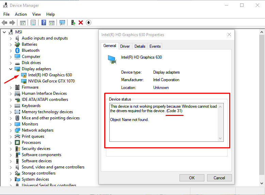
Task: Expand IDE ATA/ATAPI controllers
Action: (x=11, y=100)
